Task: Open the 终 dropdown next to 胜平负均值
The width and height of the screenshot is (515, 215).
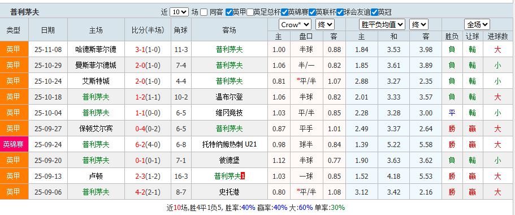Action: tap(419, 25)
